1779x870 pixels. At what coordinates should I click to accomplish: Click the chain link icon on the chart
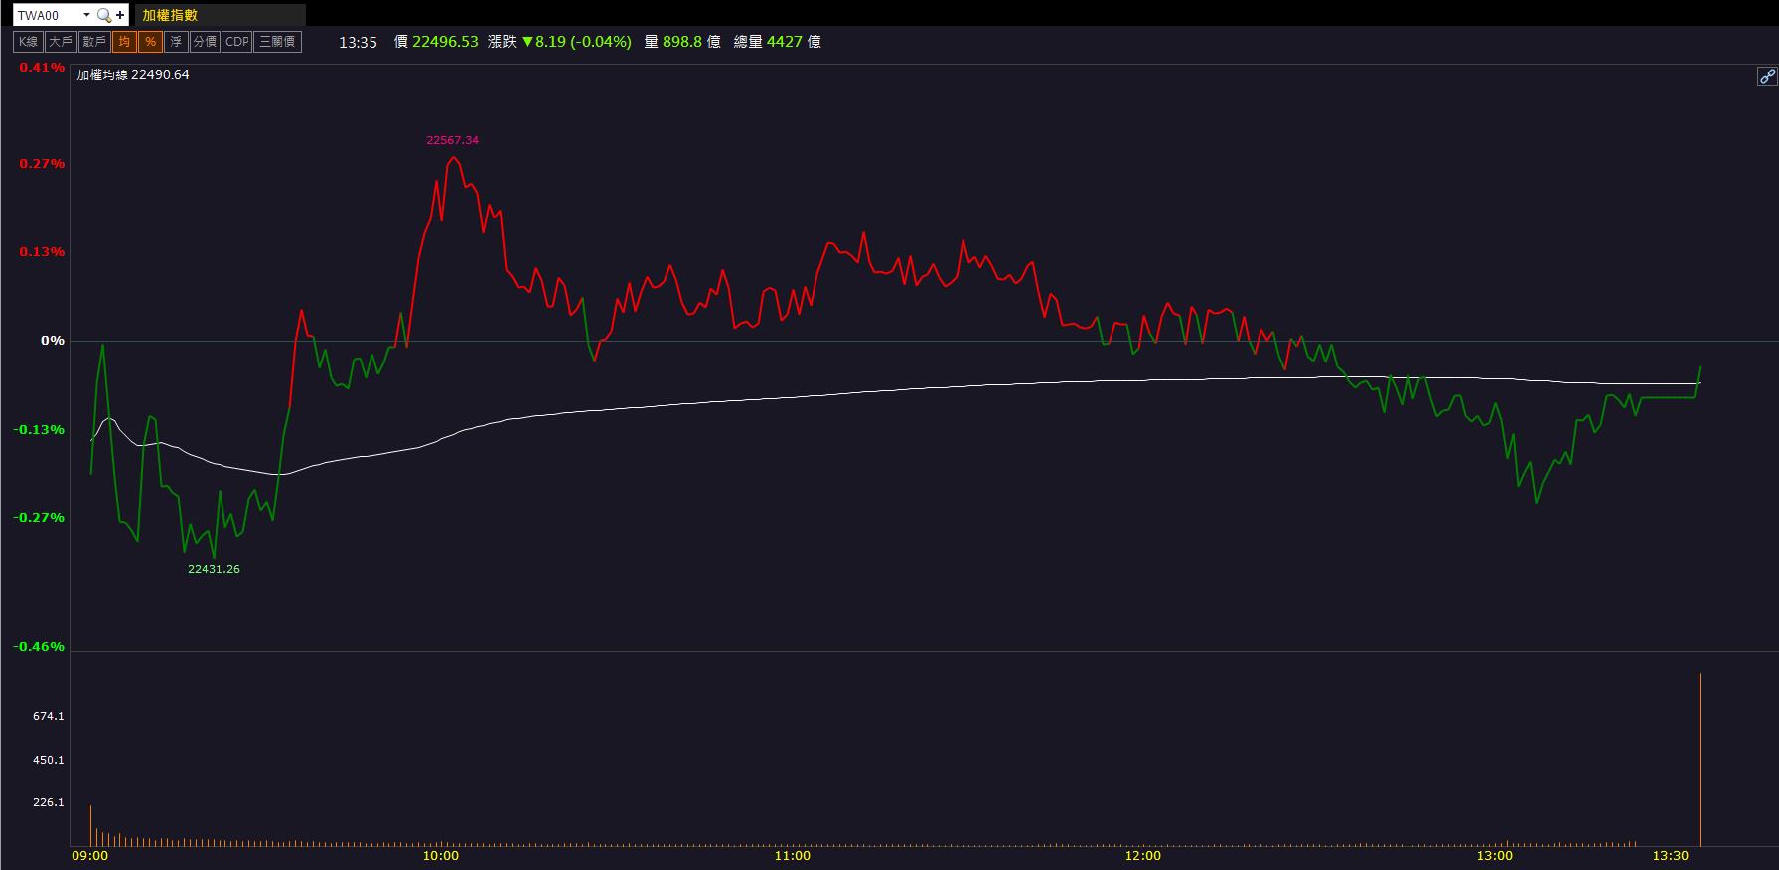(1766, 76)
